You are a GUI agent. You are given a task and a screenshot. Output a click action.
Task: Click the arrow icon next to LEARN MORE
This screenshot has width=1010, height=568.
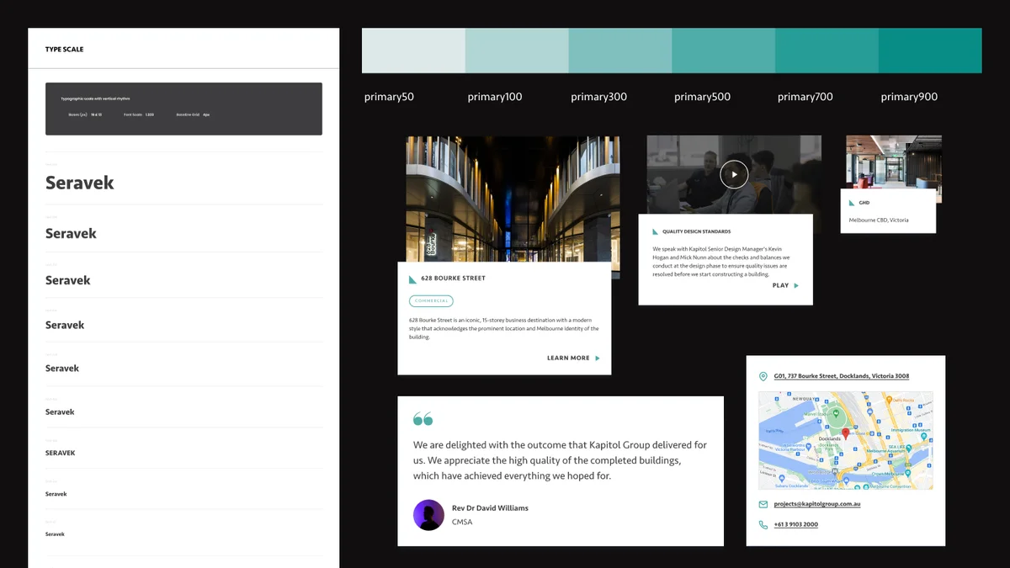point(598,358)
